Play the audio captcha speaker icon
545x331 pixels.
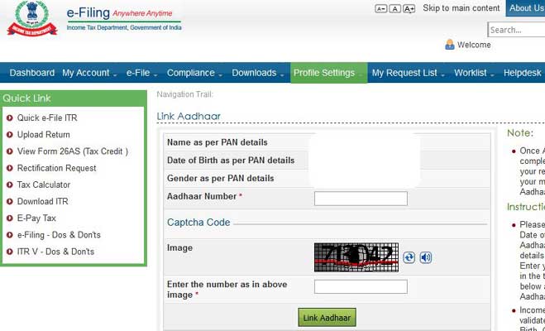[x=425, y=257]
